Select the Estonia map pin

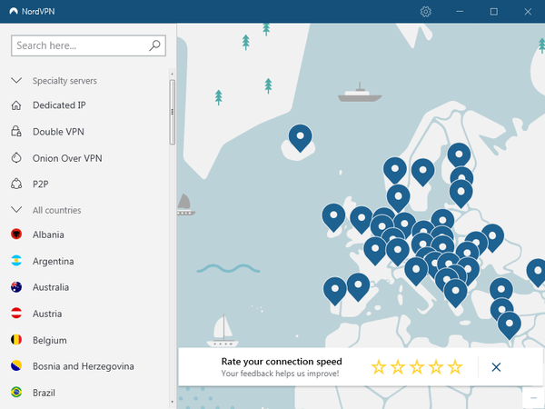461,176
